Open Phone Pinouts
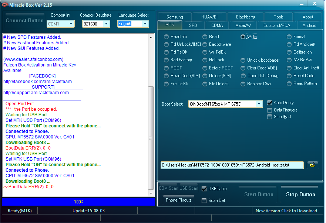Screen dimensions: 326x223 179,200
